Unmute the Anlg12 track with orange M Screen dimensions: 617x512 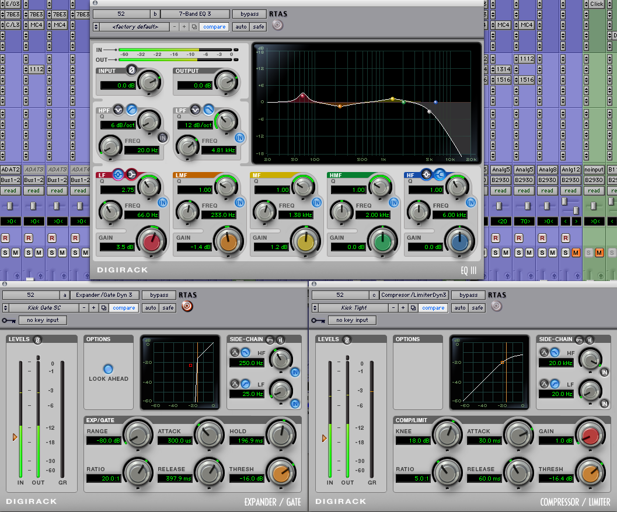(576, 253)
